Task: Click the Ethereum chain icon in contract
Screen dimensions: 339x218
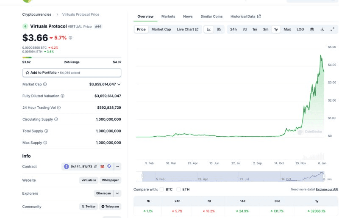Action: click(x=67, y=166)
